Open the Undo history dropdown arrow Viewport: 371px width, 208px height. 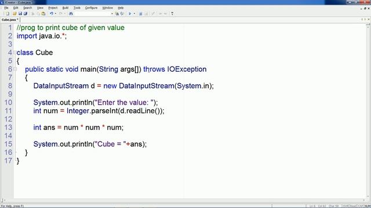pos(56,14)
